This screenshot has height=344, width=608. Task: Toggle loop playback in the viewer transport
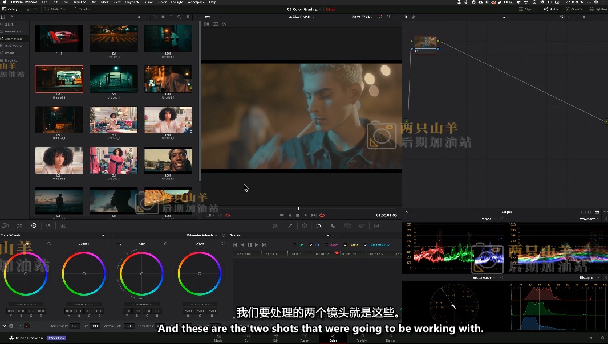[322, 215]
